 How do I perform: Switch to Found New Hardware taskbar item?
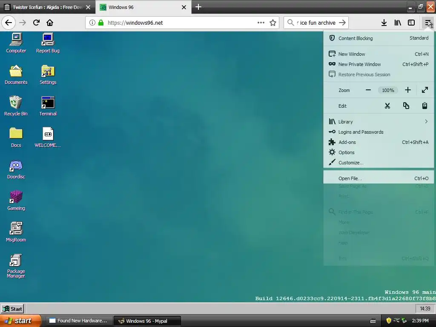[79, 321]
